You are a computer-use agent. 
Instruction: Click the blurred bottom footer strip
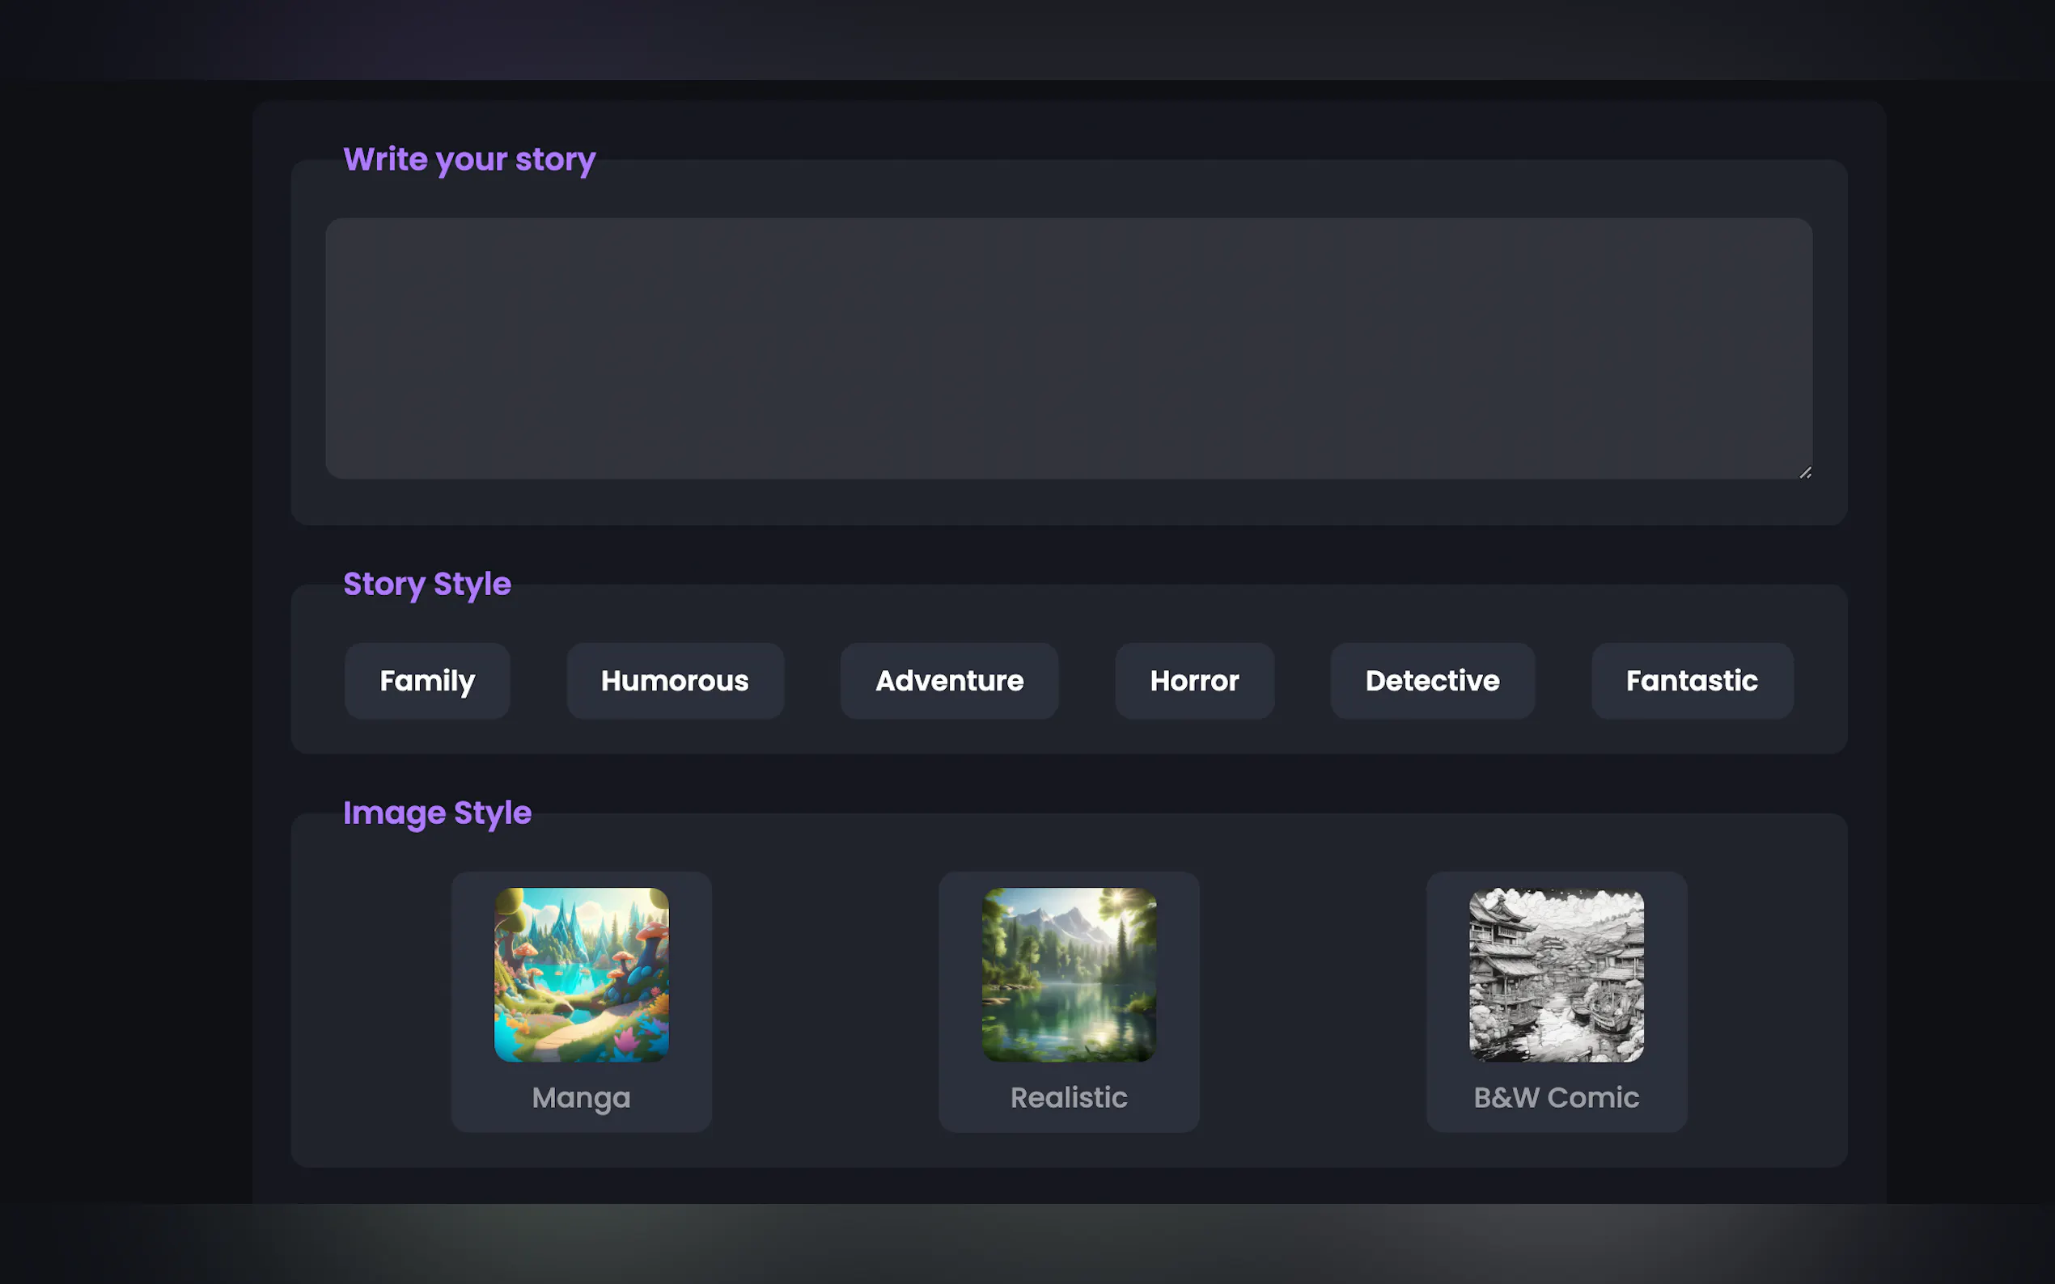[x=1027, y=1244]
